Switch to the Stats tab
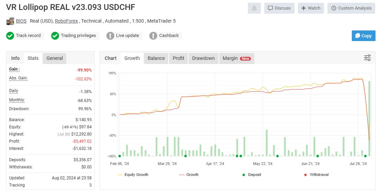Screen dimensions: 381x192 (33, 58)
